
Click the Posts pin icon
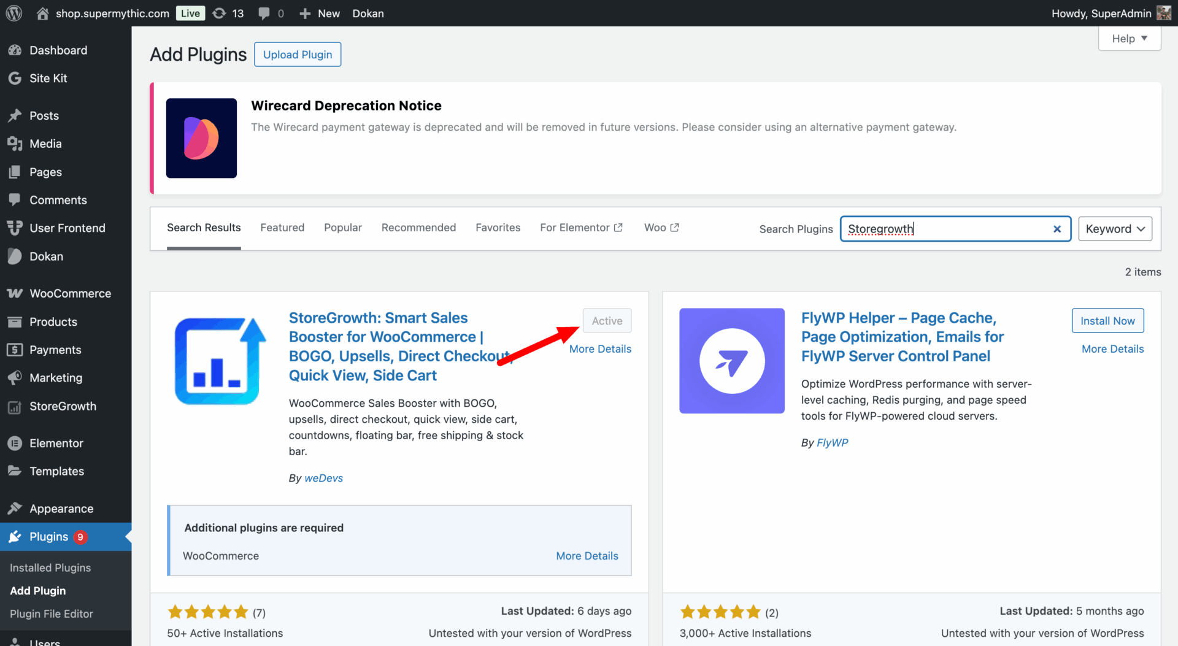click(x=15, y=115)
